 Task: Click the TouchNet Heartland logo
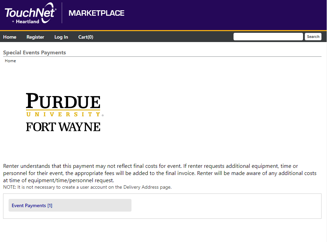(30, 13)
